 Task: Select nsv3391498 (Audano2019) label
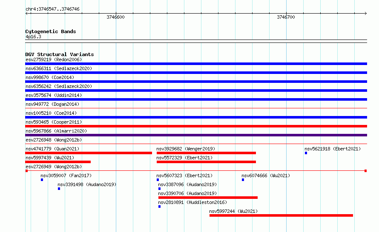[87, 184]
